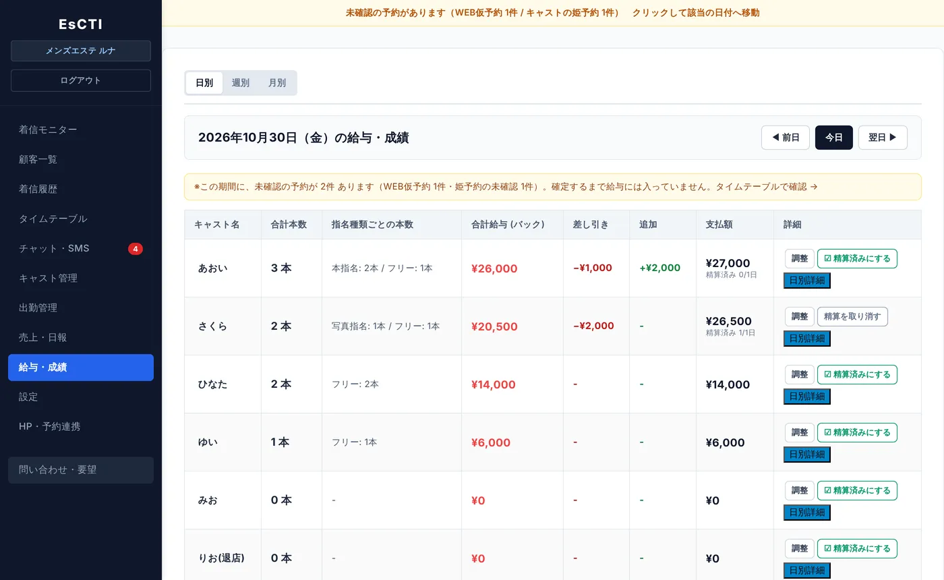Open 売上・日報 section
944x580 pixels.
pos(81,338)
